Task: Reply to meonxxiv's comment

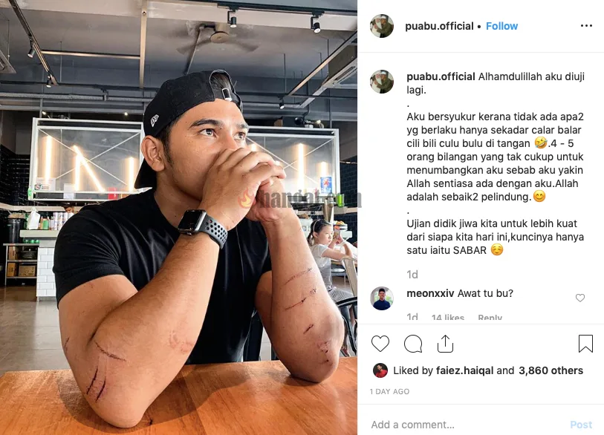Action: coord(490,318)
